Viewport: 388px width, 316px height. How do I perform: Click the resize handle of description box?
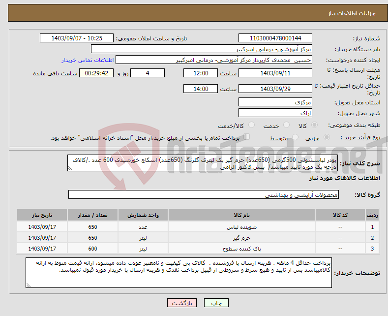[70, 168]
